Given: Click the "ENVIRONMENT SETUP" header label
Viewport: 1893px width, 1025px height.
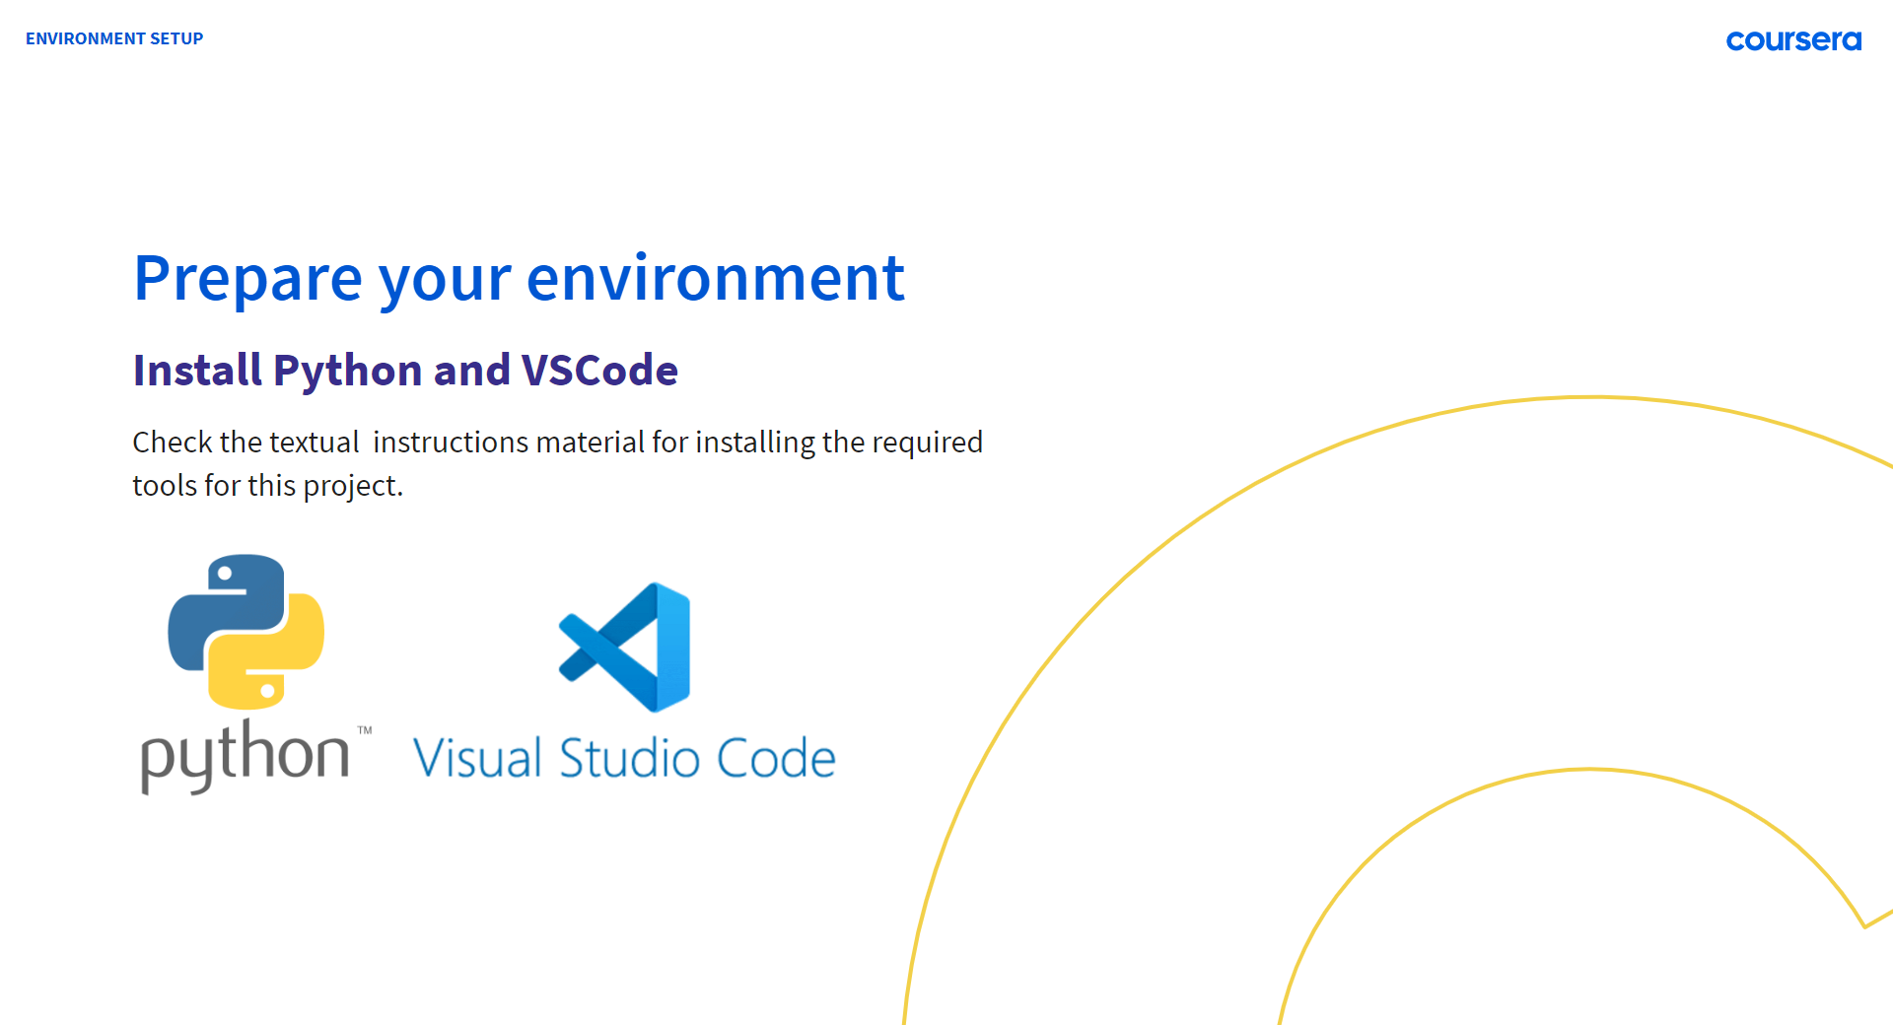Looking at the screenshot, I should point(114,38).
